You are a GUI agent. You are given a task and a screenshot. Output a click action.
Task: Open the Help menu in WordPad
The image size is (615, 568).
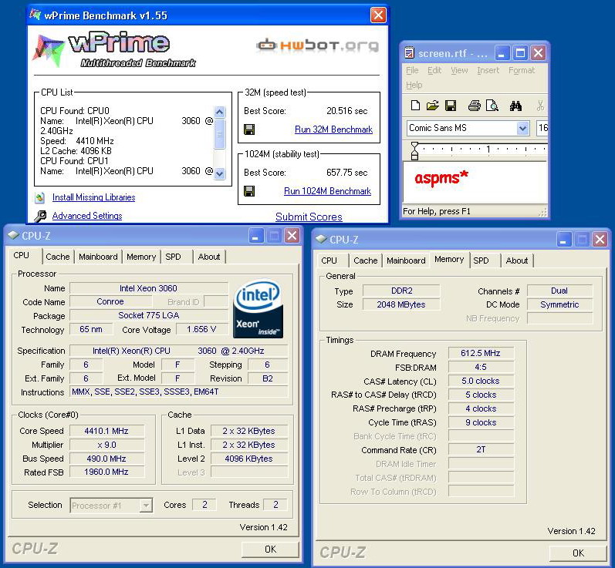414,85
